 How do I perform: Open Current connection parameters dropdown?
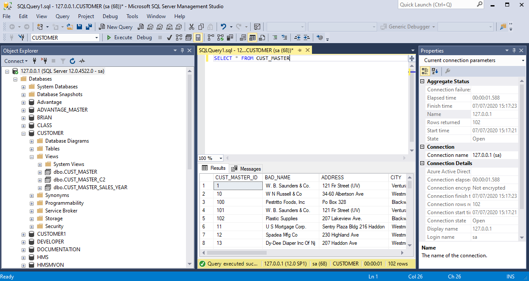[x=523, y=60]
